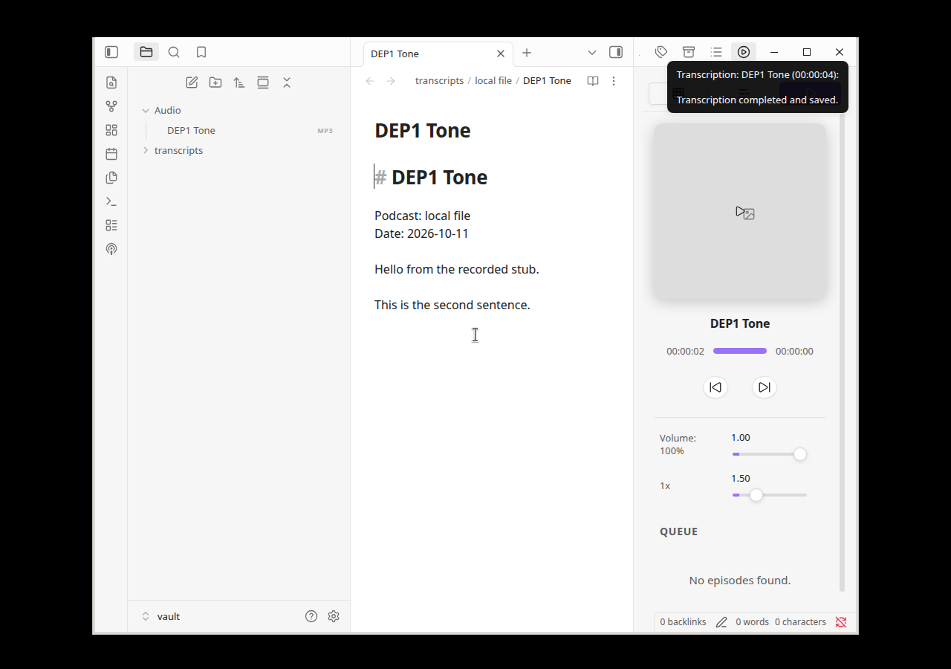Adjust the playback speed slider
Screen dimensions: 951x669
click(770, 495)
